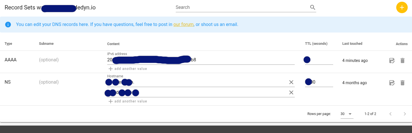Go to previous page of records
The height and width of the screenshot is (133, 412).
point(390,114)
